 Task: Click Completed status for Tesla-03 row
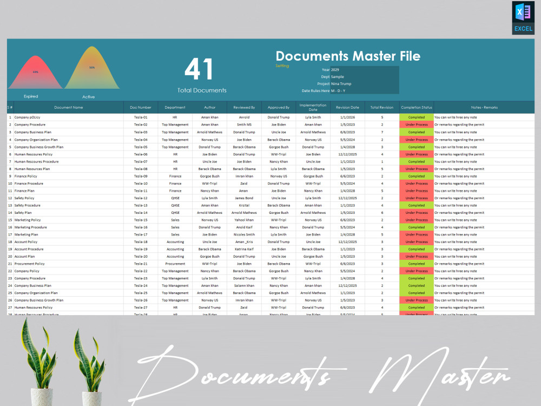click(x=417, y=132)
